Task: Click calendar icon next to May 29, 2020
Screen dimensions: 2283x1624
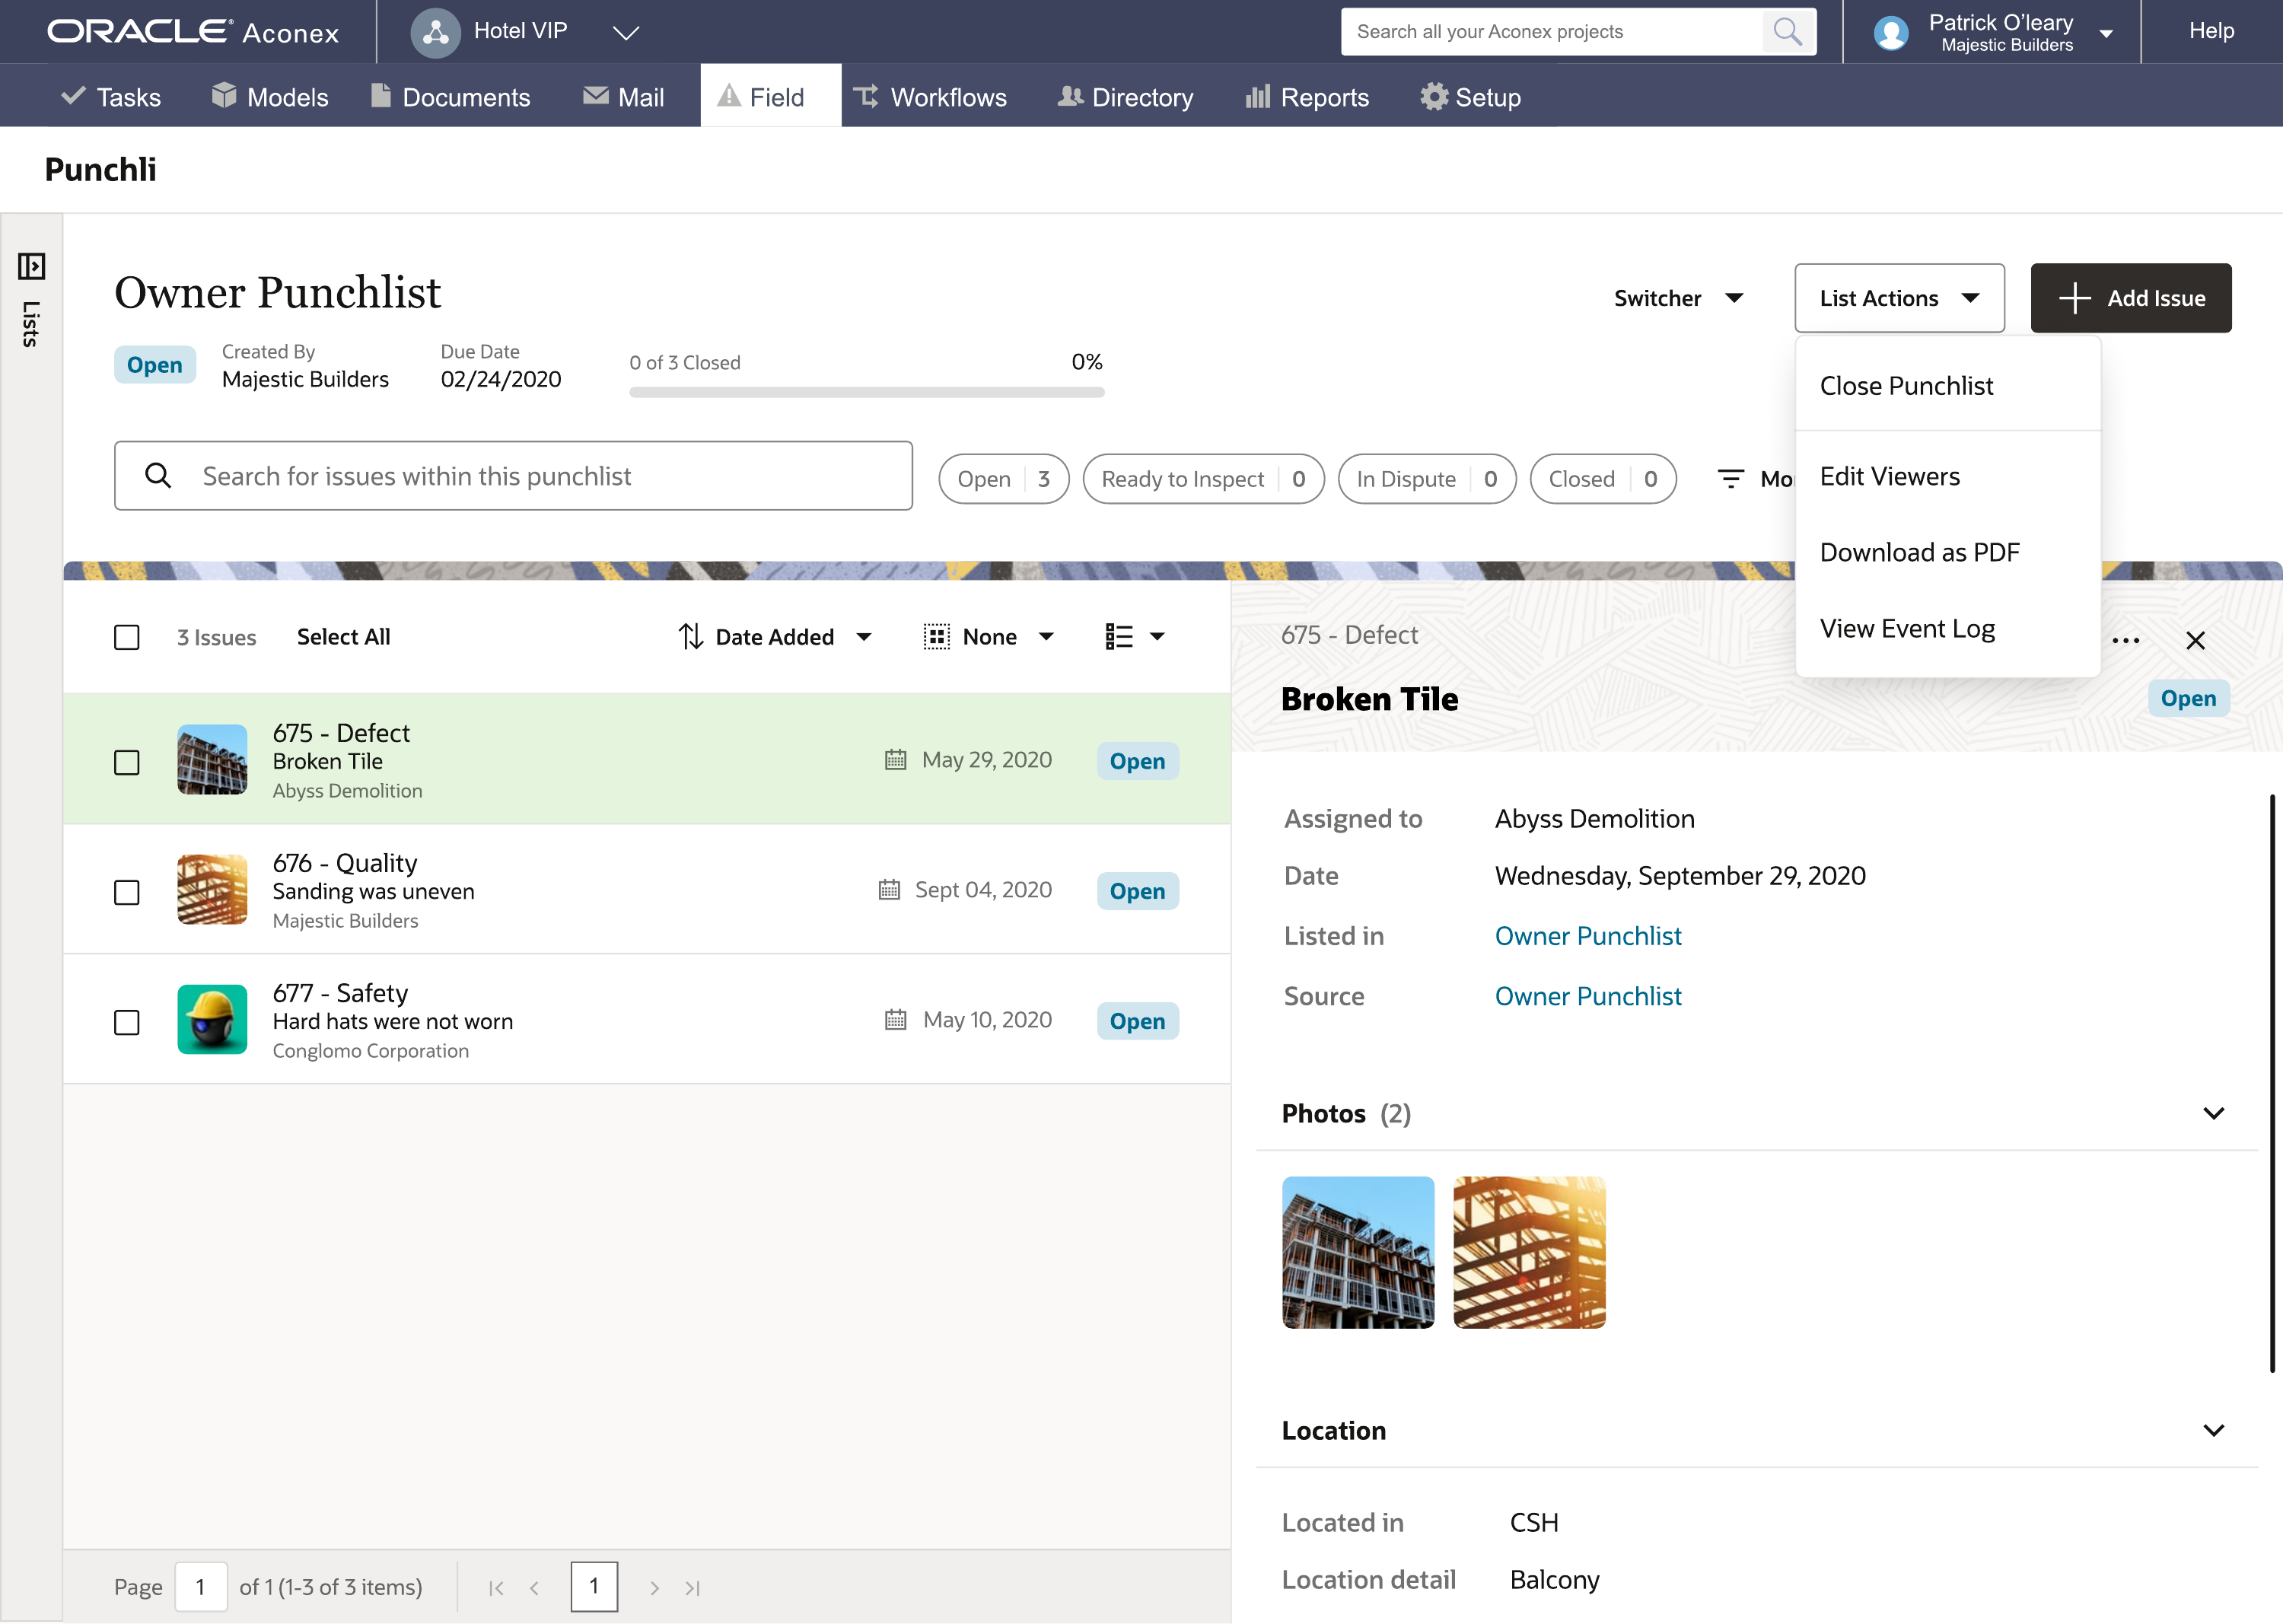Action: pos(895,760)
